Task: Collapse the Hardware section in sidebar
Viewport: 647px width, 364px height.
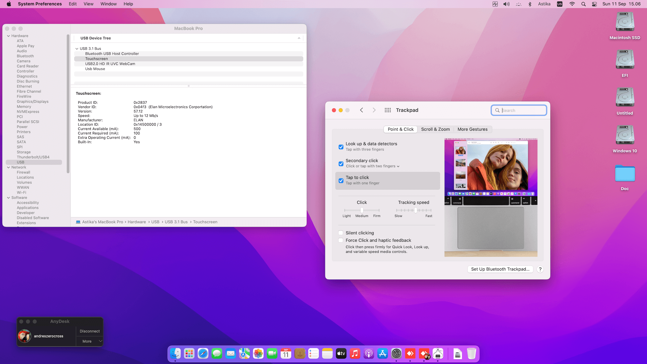Action: pos(8,36)
